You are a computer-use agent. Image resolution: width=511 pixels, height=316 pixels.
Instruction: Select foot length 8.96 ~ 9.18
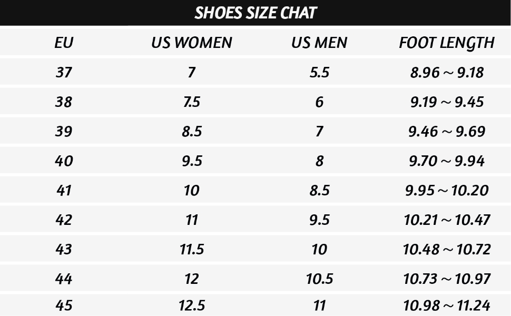click(x=447, y=72)
